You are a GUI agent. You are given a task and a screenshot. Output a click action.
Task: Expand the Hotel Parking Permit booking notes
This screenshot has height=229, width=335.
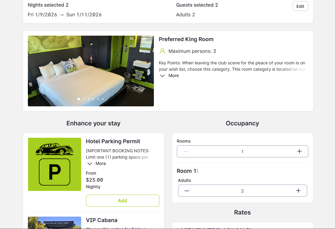point(101,163)
